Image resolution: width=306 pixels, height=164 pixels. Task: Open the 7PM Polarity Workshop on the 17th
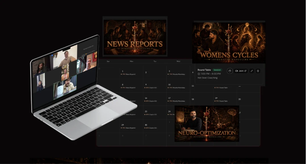pos(177,101)
